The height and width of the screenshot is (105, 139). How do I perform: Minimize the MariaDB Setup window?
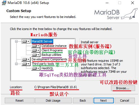[107, 3]
